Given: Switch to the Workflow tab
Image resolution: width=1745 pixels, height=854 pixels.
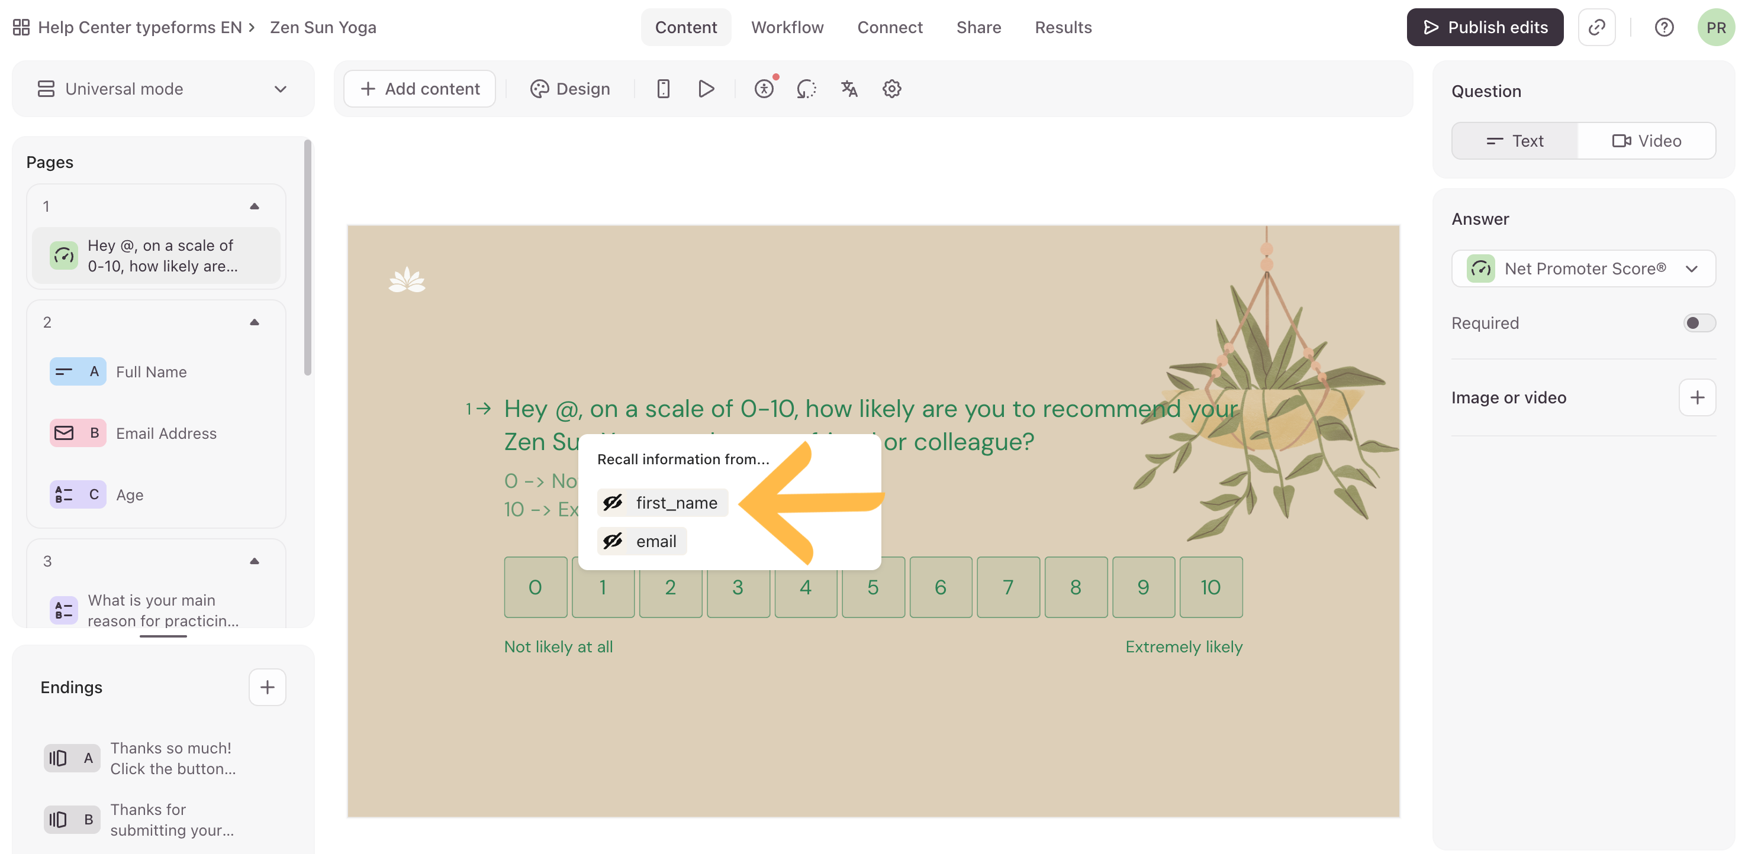Looking at the screenshot, I should tap(787, 28).
